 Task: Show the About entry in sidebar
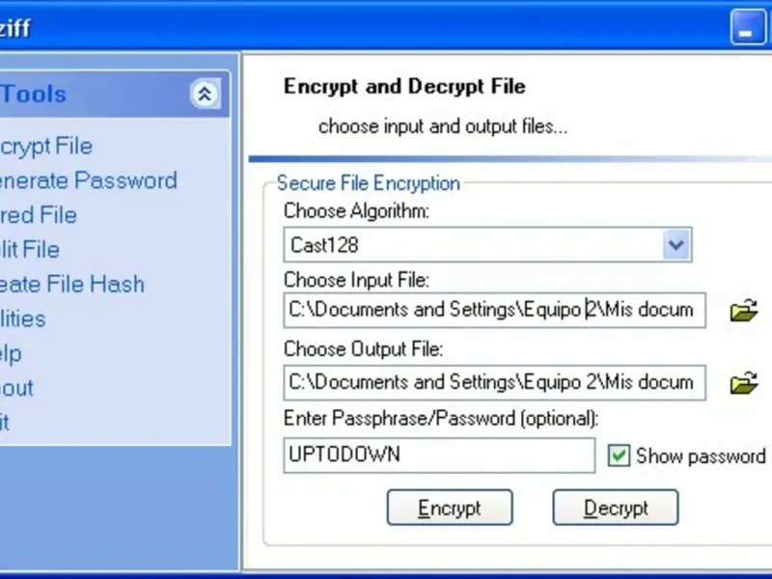(16, 388)
